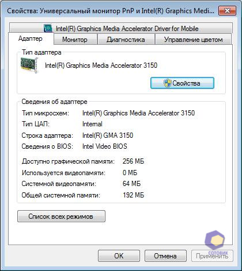Click the adapter card icon

point(29,65)
